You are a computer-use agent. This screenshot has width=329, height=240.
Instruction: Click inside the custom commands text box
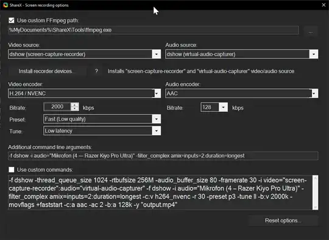pos(160,192)
